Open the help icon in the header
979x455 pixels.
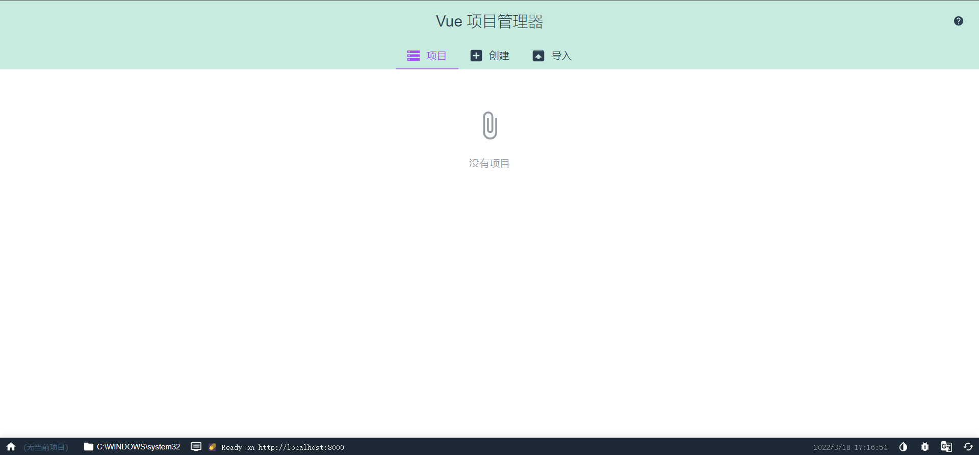tap(958, 21)
